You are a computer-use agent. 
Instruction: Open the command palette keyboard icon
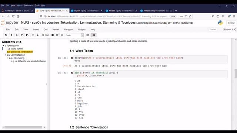click(88, 35)
